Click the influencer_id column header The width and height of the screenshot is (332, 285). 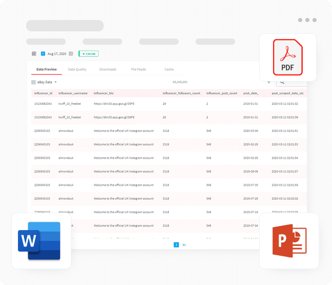click(x=43, y=93)
